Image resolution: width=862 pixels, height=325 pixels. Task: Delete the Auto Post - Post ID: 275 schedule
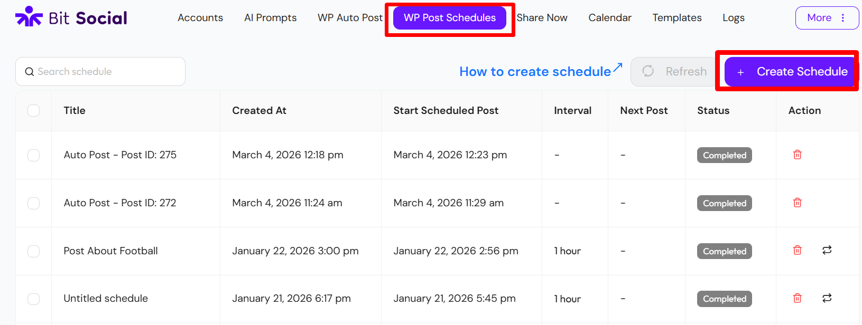(x=797, y=155)
